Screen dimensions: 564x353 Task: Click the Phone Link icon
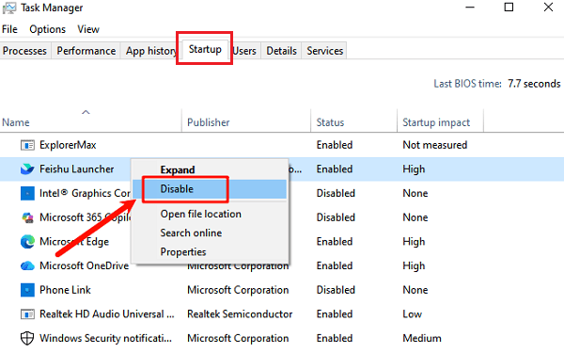pyautogui.click(x=27, y=290)
